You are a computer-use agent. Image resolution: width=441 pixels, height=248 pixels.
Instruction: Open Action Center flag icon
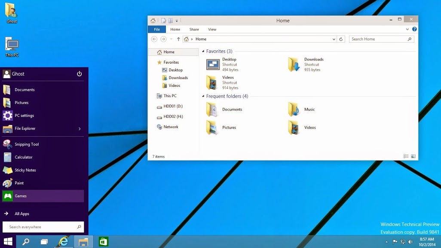395,242
